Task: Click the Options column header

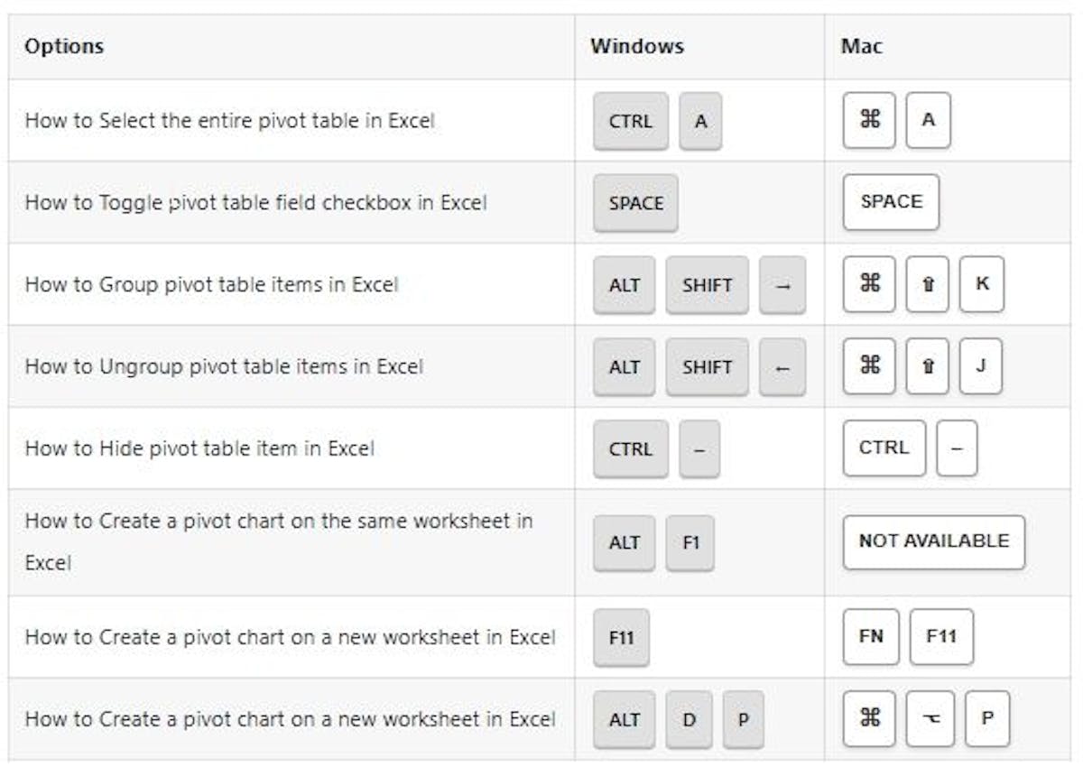Action: point(64,46)
